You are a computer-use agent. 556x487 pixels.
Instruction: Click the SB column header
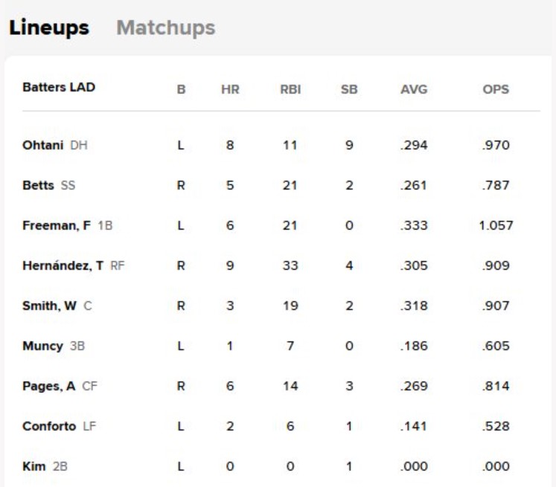pos(349,89)
